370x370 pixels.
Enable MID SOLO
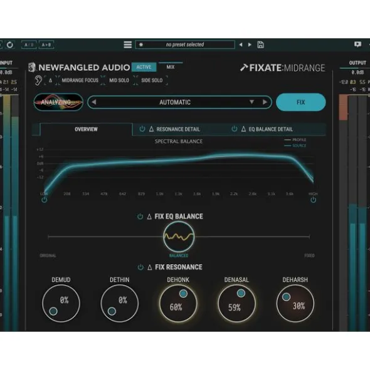pos(119,80)
